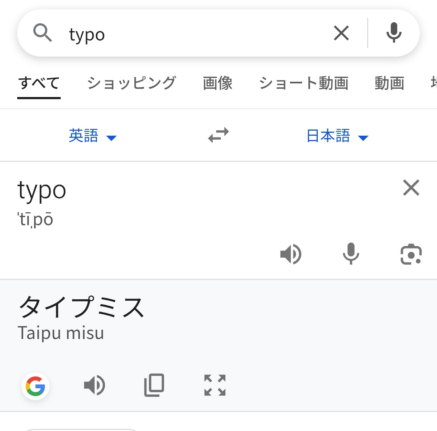Image resolution: width=437 pixels, height=431 pixels.
Task: Start voice search in search bar
Action: tap(394, 33)
